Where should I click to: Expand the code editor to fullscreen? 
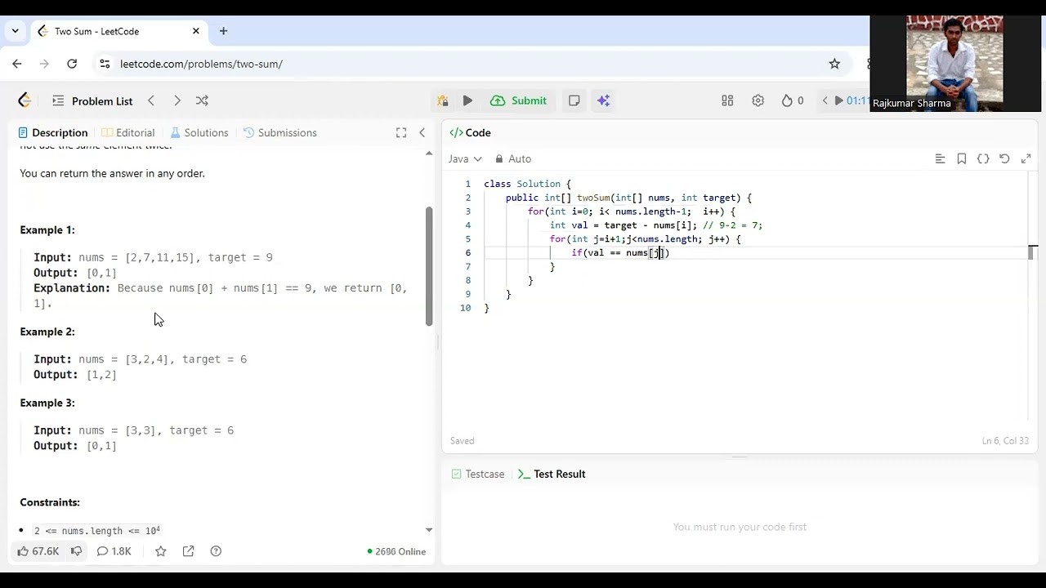1026,158
